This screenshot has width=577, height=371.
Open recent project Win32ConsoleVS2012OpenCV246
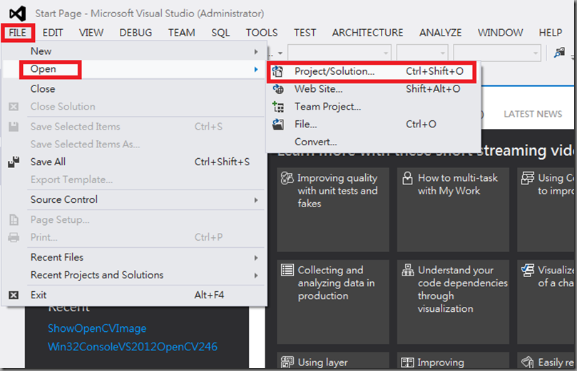[133, 347]
